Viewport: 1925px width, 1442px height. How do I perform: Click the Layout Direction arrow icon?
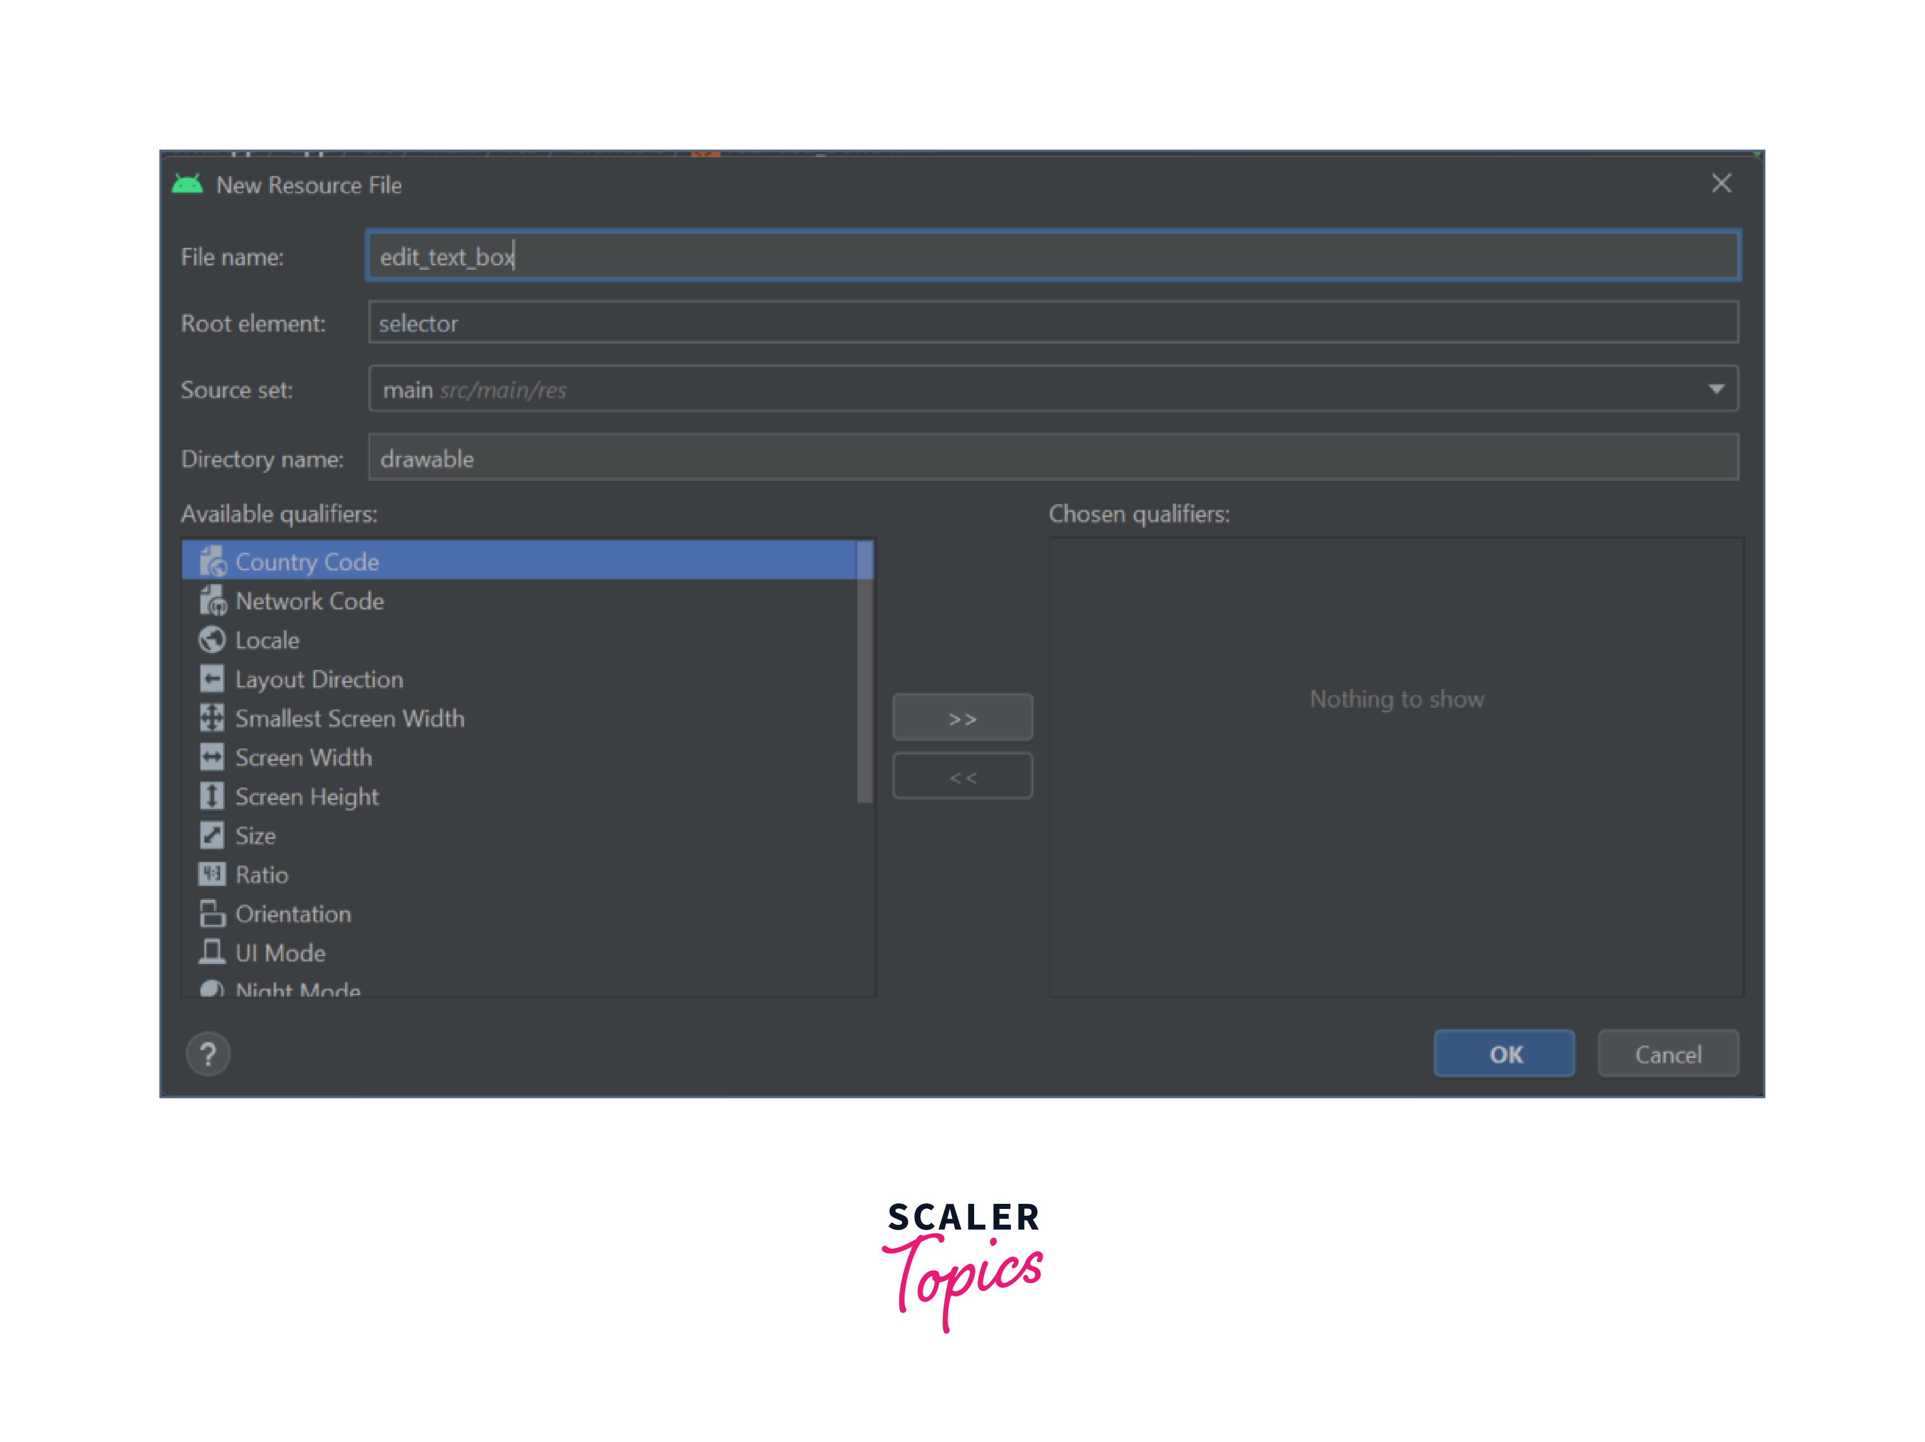212,679
